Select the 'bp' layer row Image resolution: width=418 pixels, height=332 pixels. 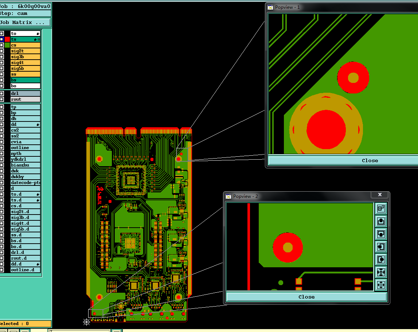[x=25, y=113]
